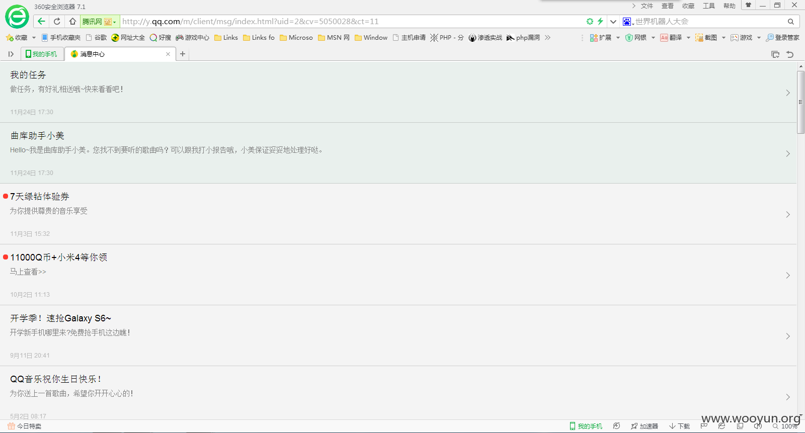Open the 游戏 games toolbar item
This screenshot has width=805, height=433.
[742, 38]
